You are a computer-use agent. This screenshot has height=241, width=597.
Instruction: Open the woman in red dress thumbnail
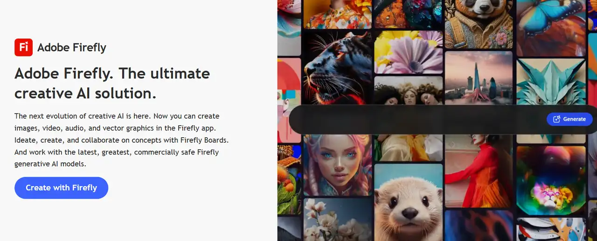pyautogui.click(x=479, y=171)
